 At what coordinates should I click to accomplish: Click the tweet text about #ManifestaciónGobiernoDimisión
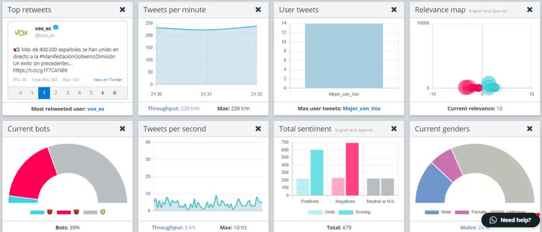tap(66, 60)
